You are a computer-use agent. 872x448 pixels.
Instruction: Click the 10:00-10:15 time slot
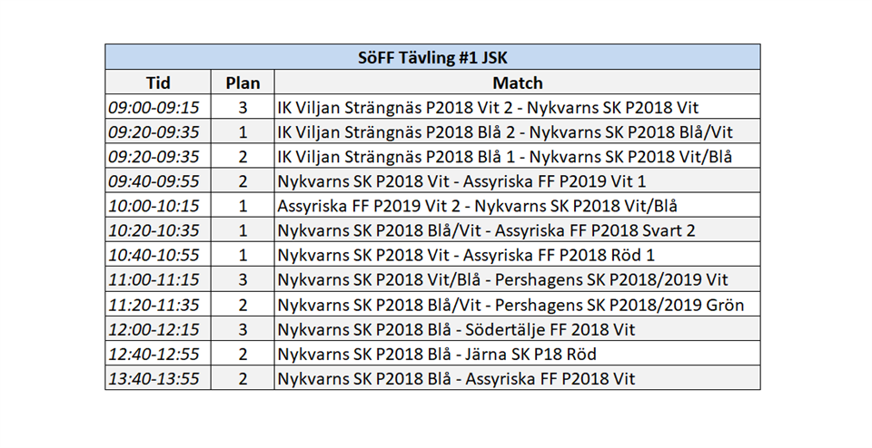pos(154,206)
